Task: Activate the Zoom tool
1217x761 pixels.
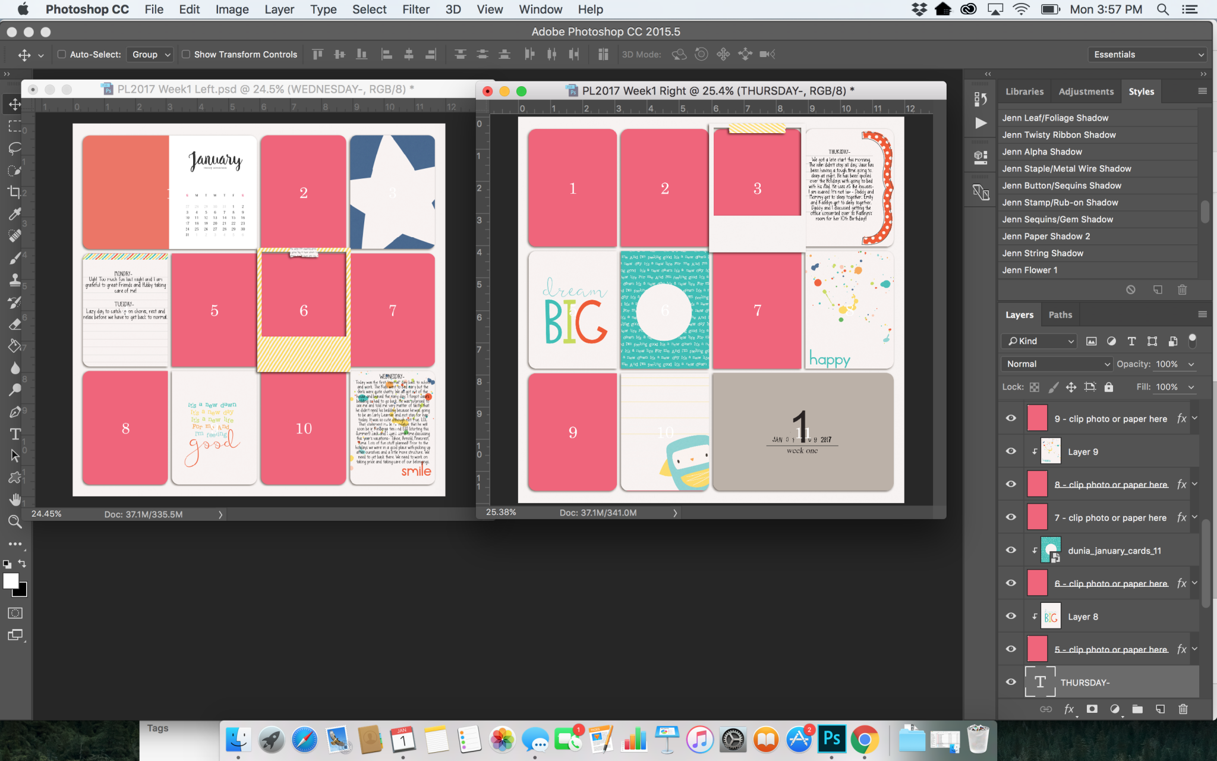Action: [x=15, y=521]
